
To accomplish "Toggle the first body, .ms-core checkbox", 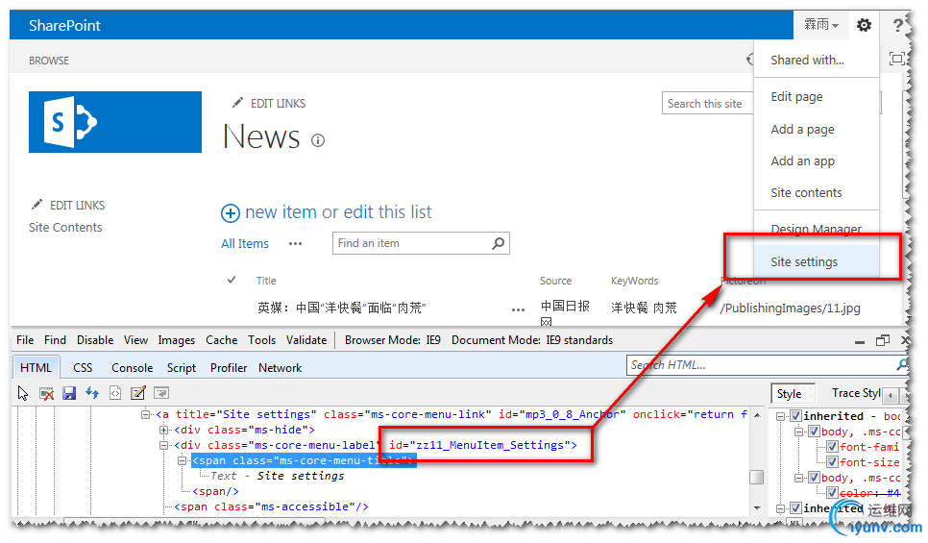I will (815, 432).
